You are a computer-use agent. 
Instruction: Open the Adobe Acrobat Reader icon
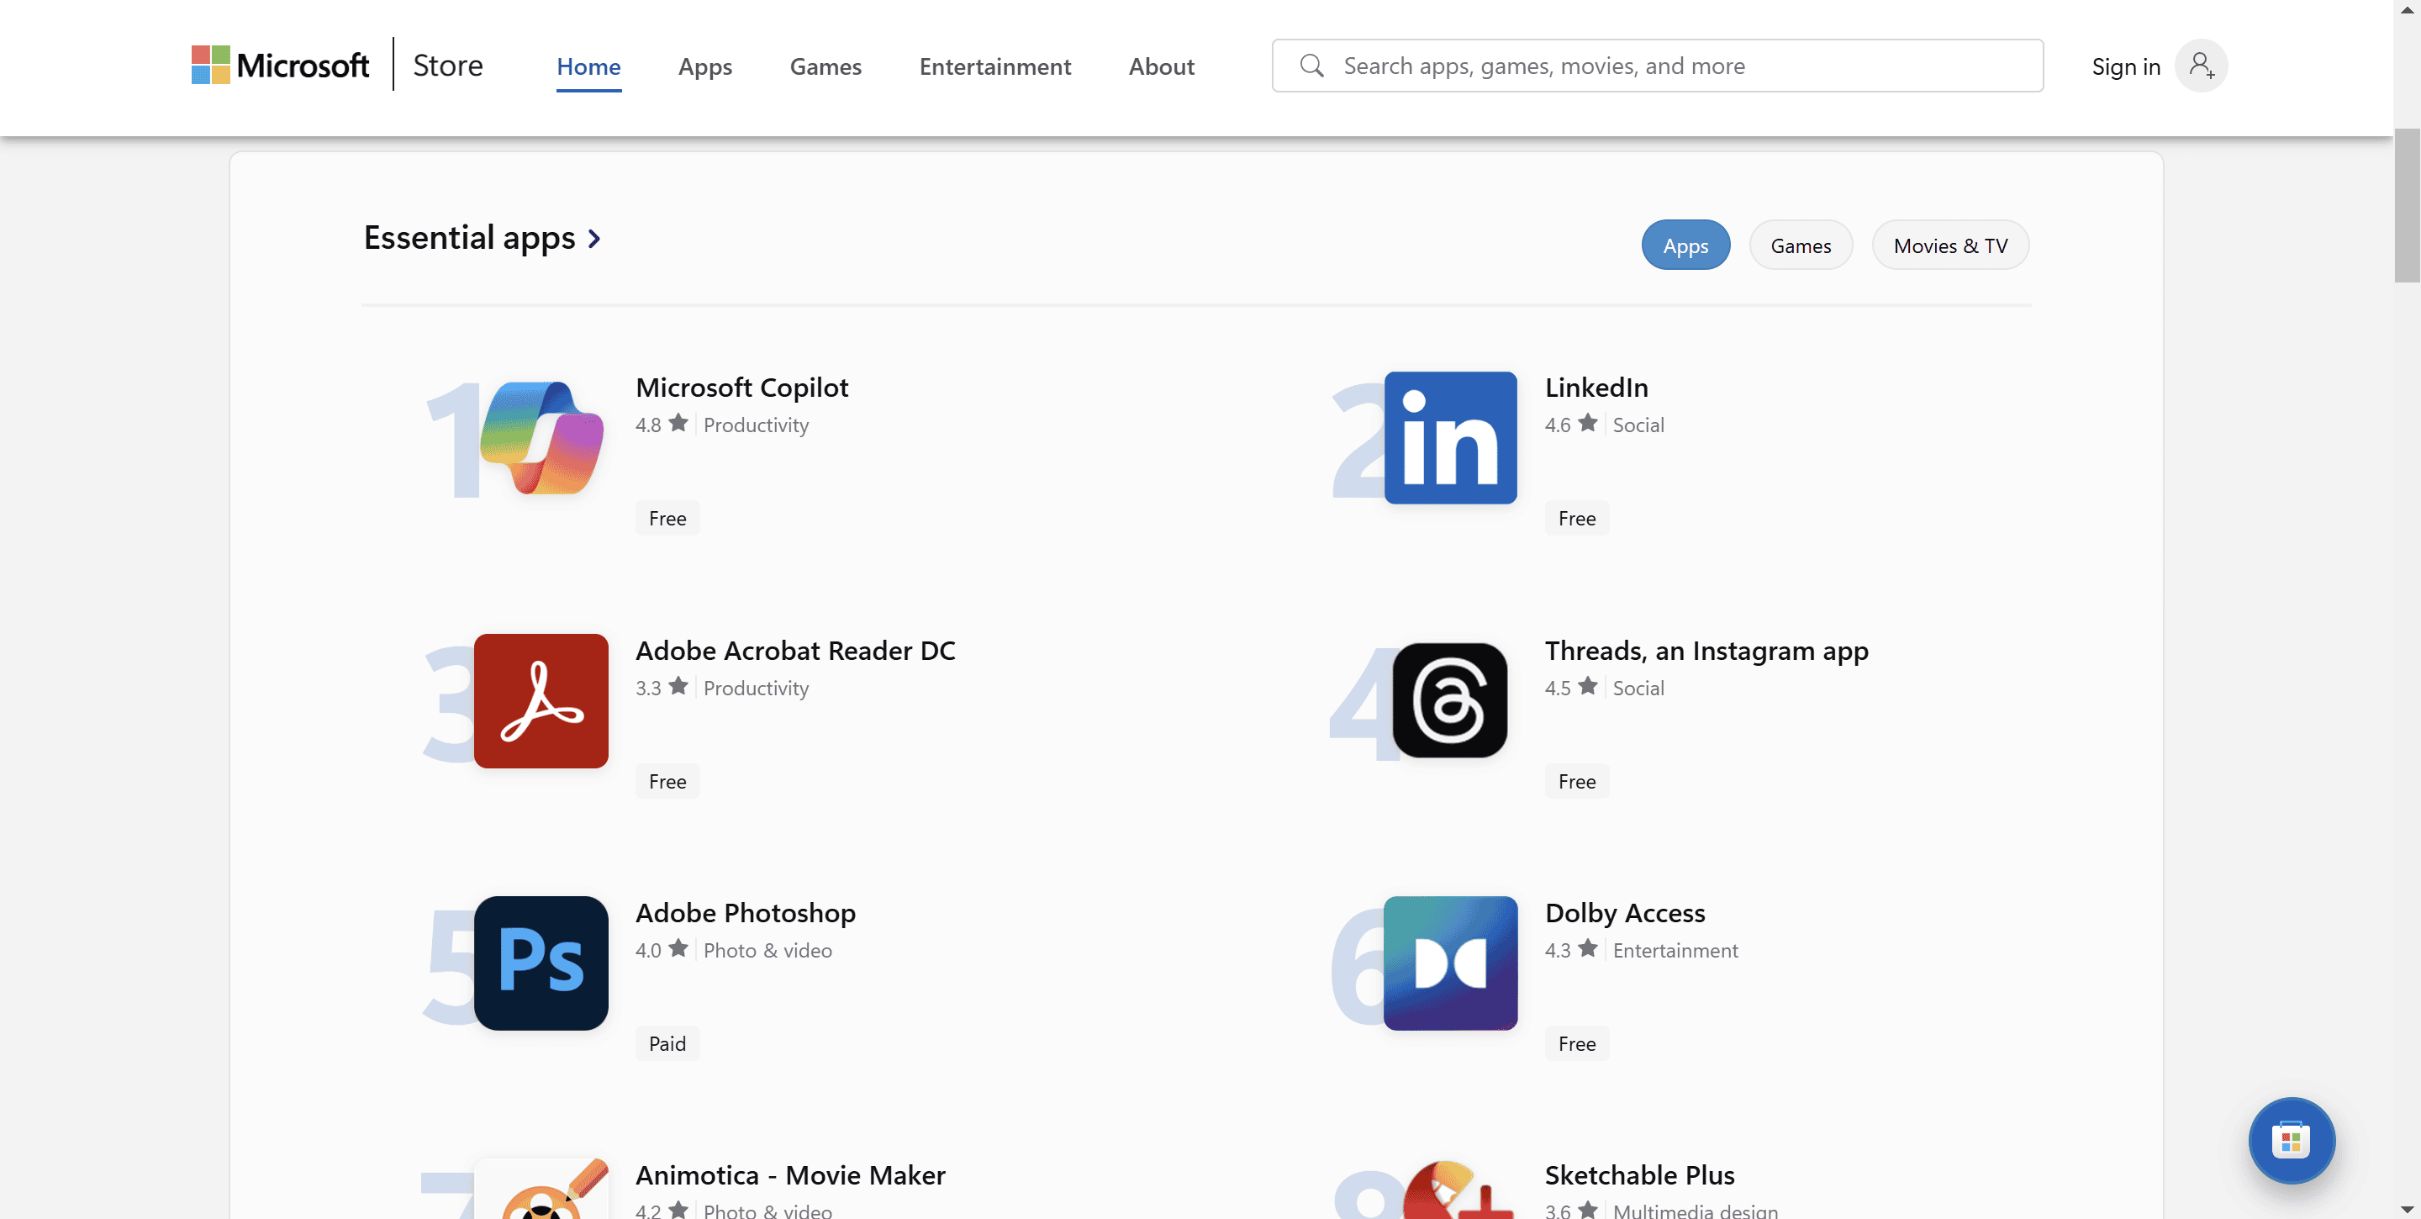pyautogui.click(x=541, y=700)
